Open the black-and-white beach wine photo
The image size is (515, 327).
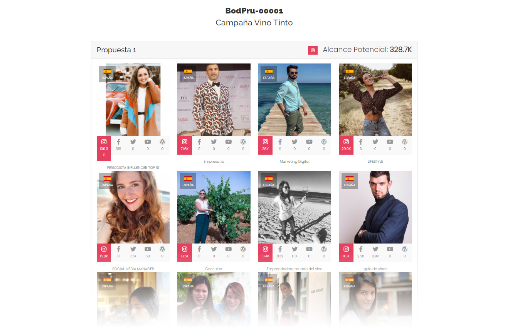coord(295,207)
